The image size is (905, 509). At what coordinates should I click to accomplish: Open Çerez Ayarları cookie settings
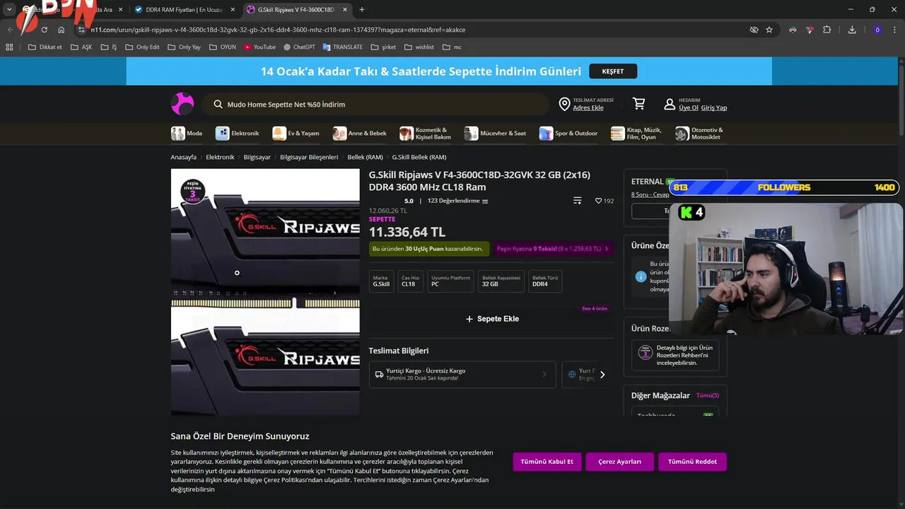(x=619, y=462)
